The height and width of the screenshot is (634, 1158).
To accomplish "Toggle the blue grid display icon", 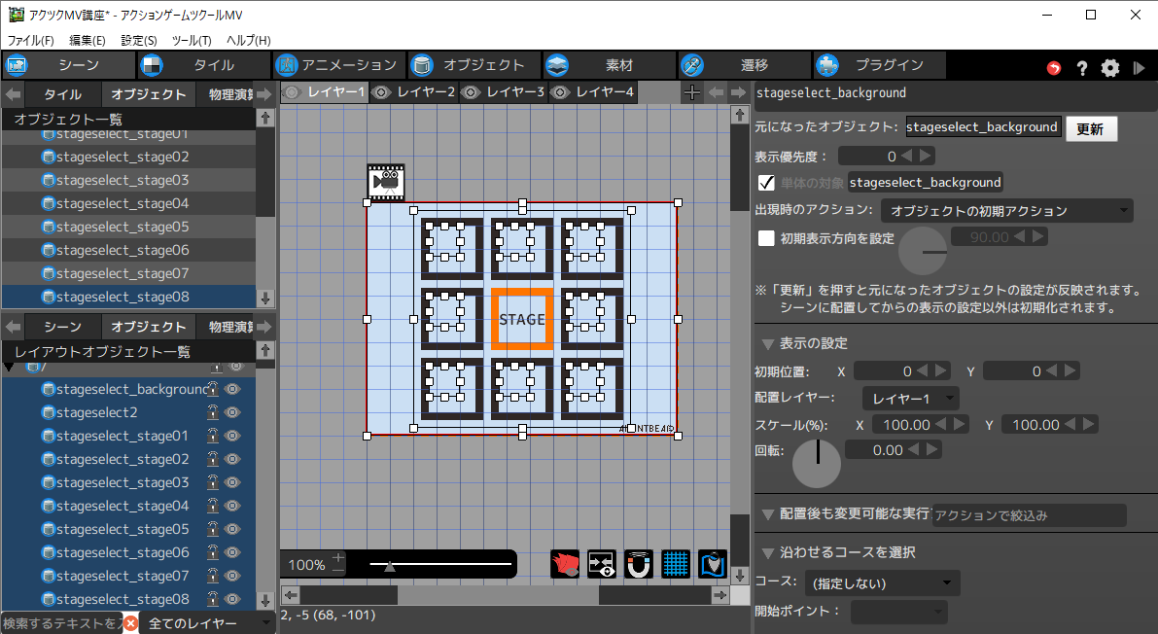I will pyautogui.click(x=676, y=565).
